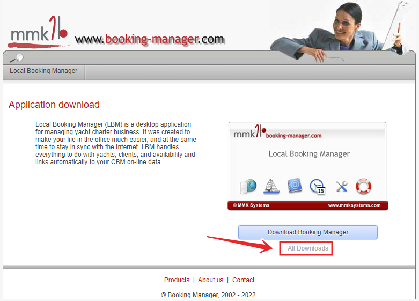The width and height of the screenshot is (419, 301).
Task: Click the Local Booking Manager splash image title
Action: [x=309, y=153]
